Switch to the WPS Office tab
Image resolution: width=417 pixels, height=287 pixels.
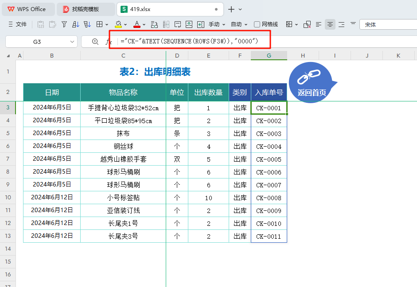pyautogui.click(x=28, y=9)
